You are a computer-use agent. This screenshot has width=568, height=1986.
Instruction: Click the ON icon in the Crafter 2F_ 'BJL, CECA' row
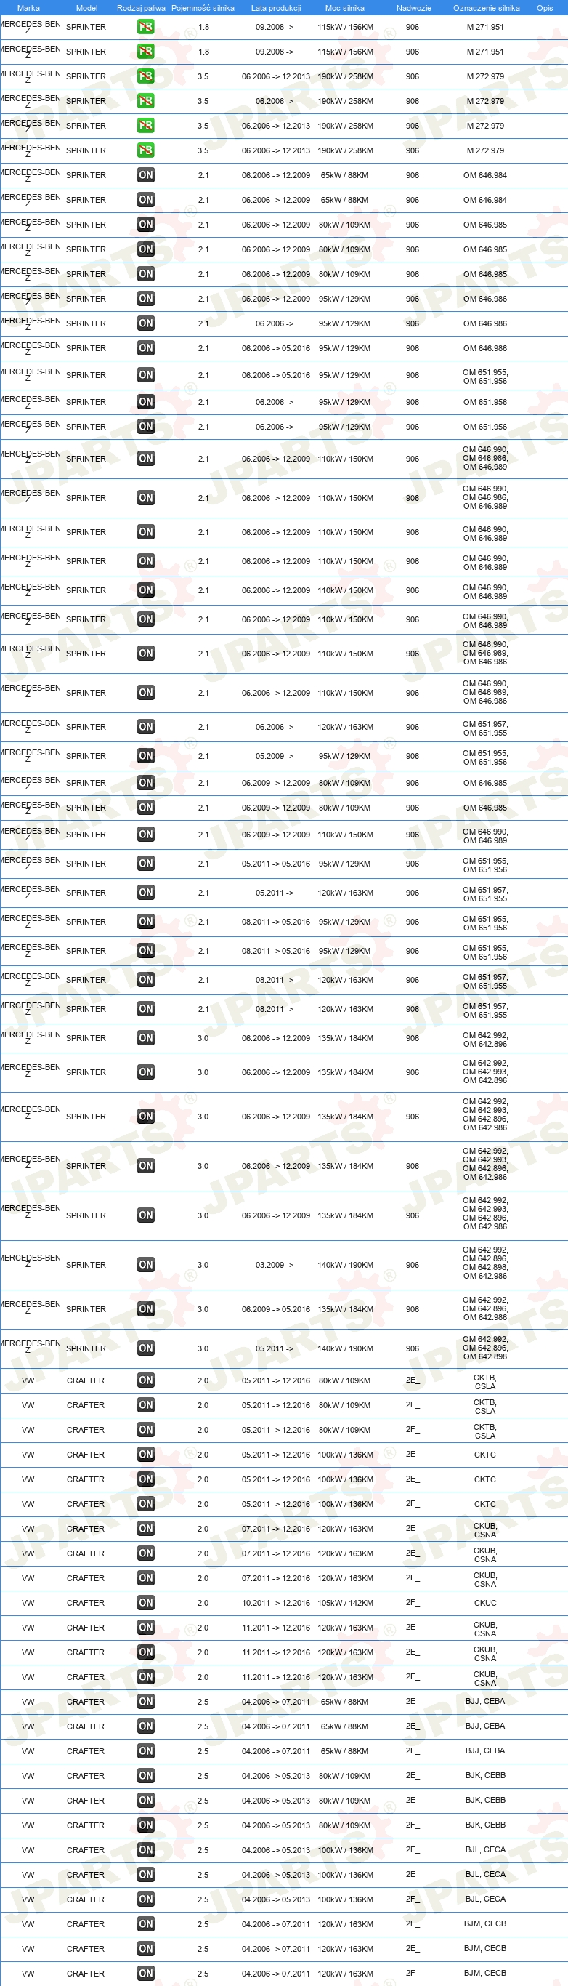click(146, 1900)
